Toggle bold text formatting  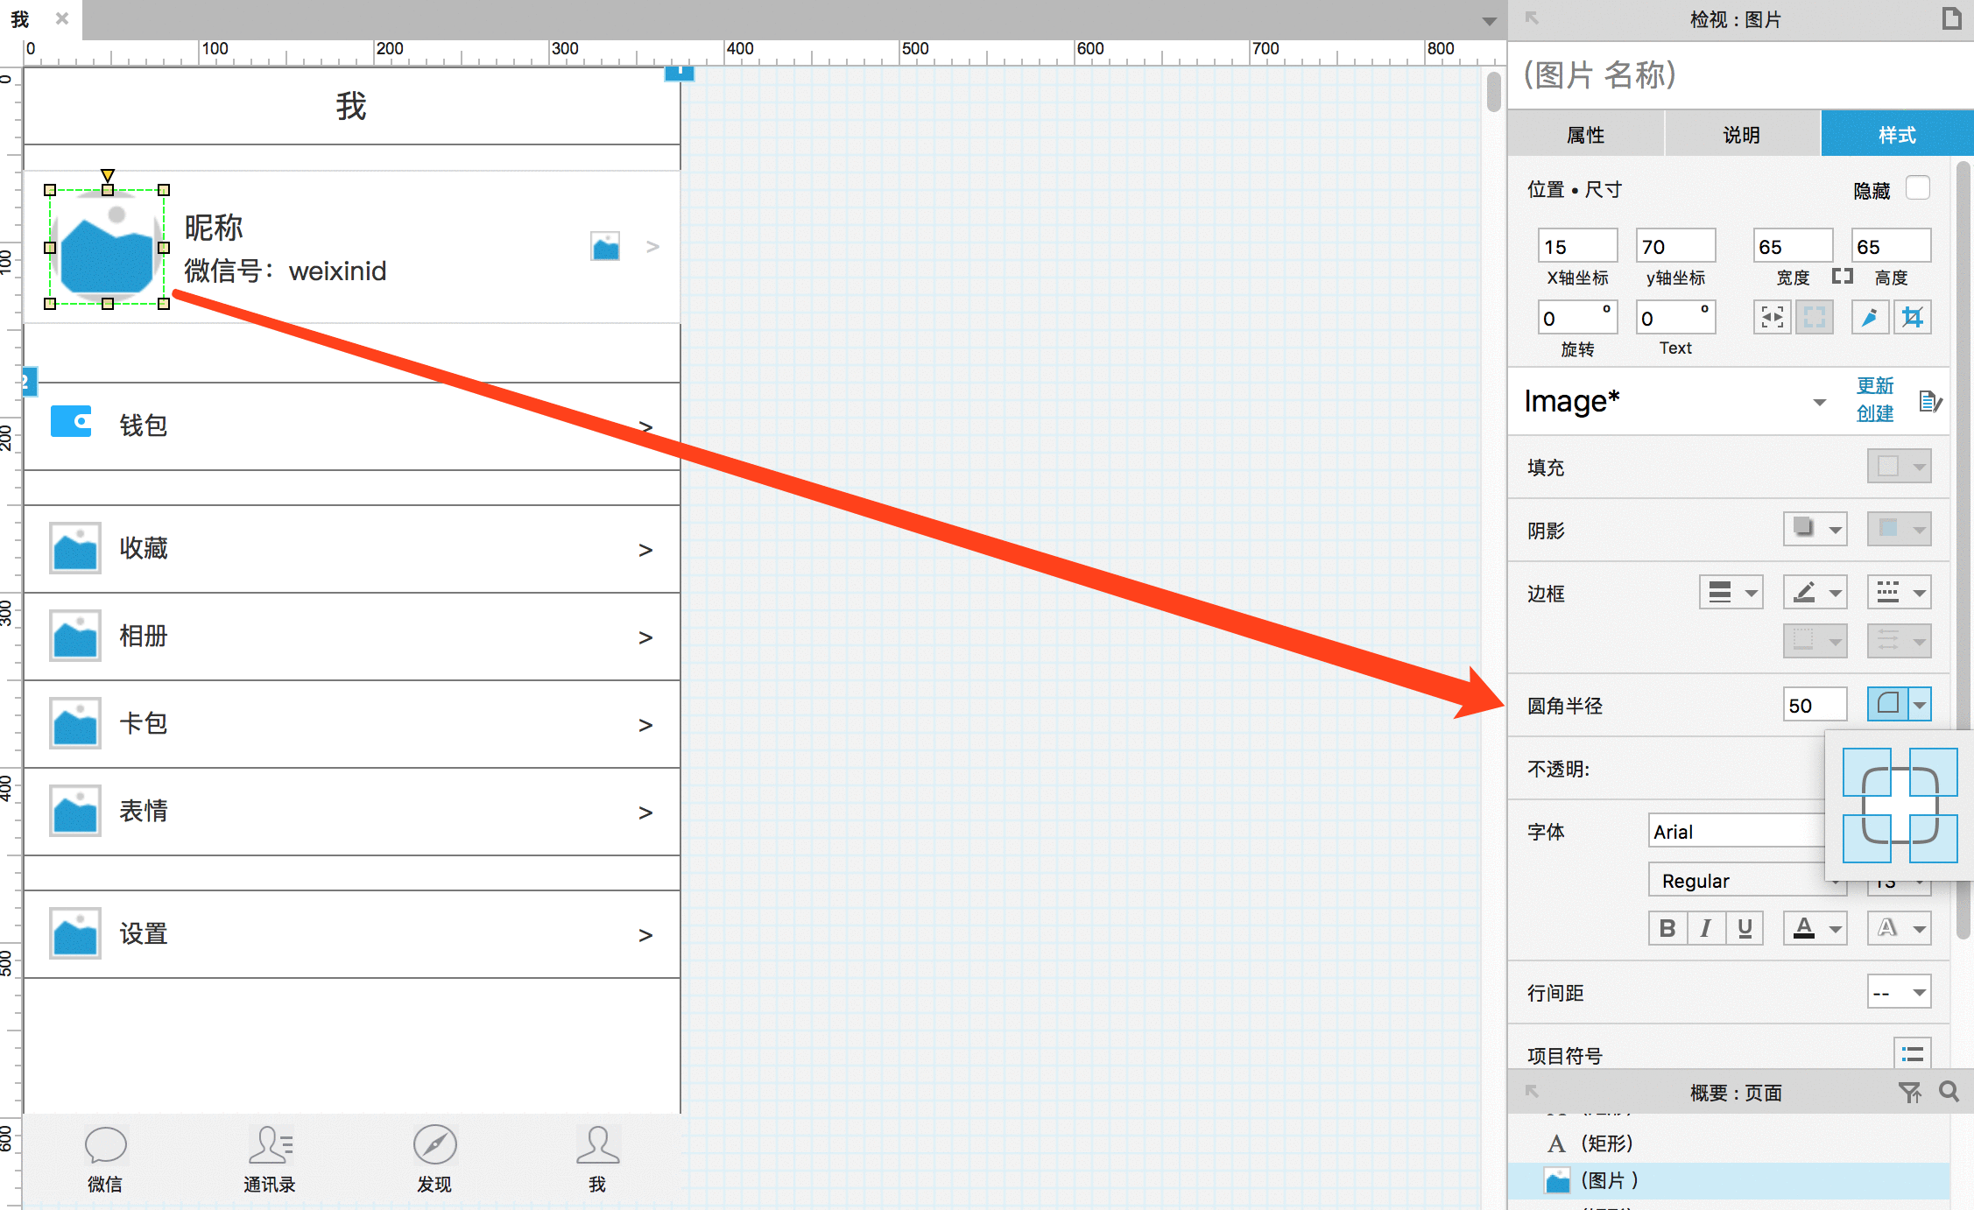point(1667,928)
